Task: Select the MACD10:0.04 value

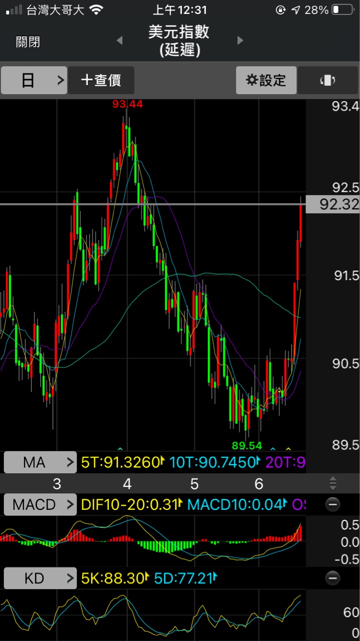Action: (237, 504)
